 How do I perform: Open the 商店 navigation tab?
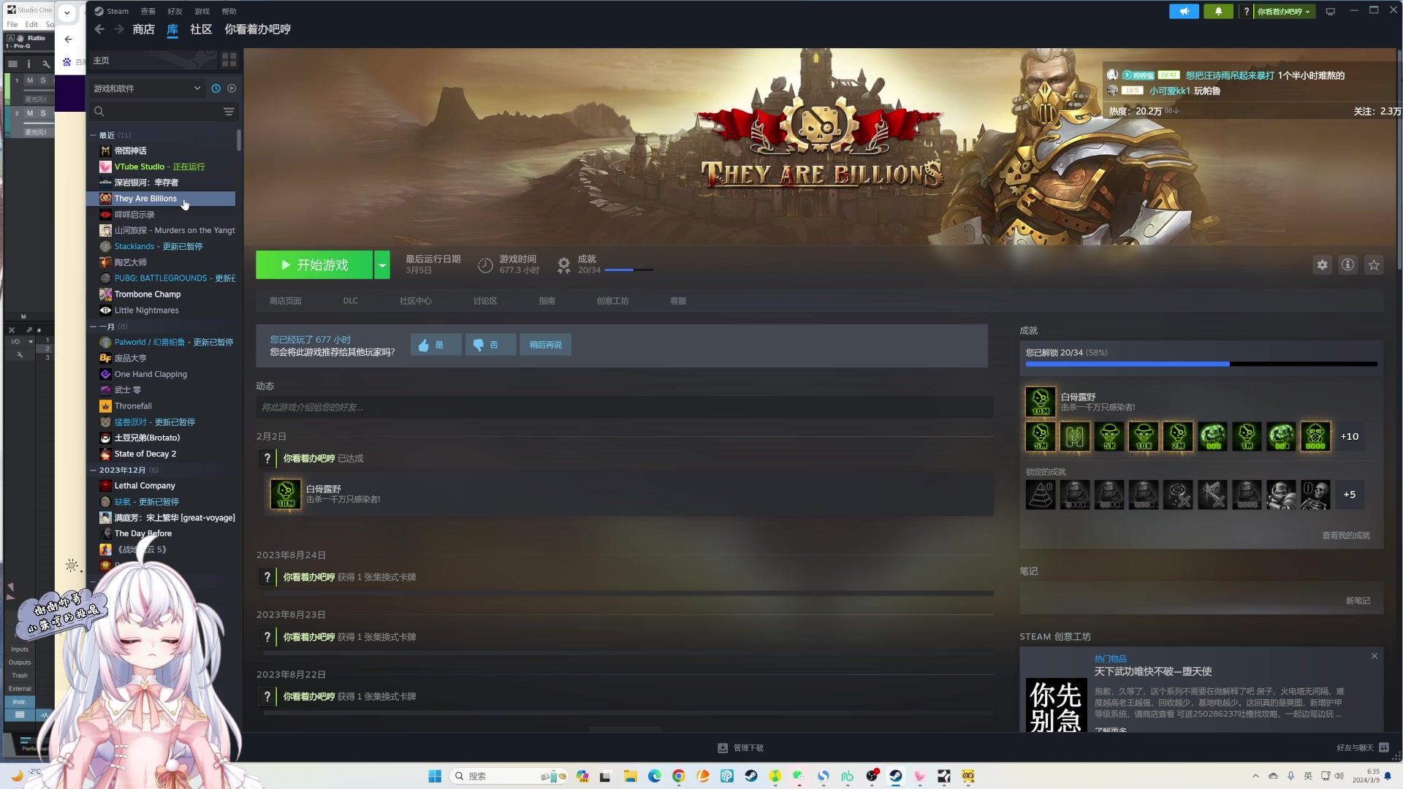(x=143, y=29)
